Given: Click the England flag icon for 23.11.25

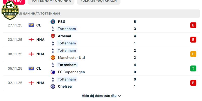Looking at the screenshot, I should (31, 40).
